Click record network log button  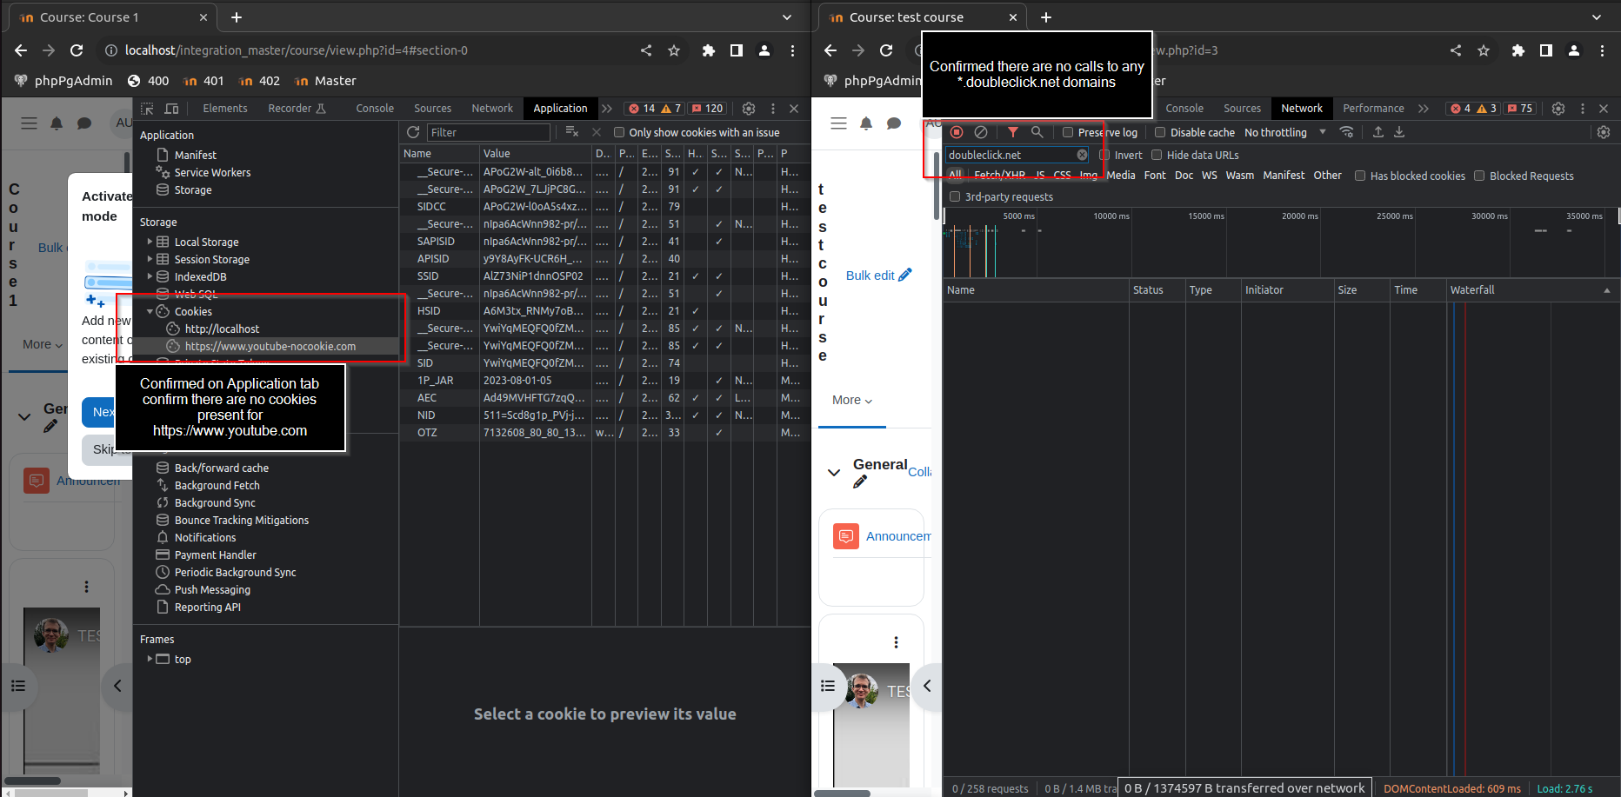(957, 132)
